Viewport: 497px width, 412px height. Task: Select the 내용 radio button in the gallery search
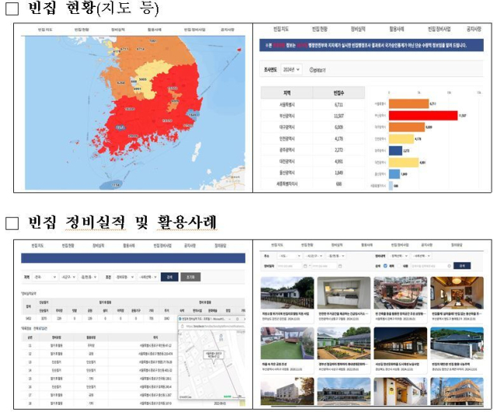[x=399, y=266]
